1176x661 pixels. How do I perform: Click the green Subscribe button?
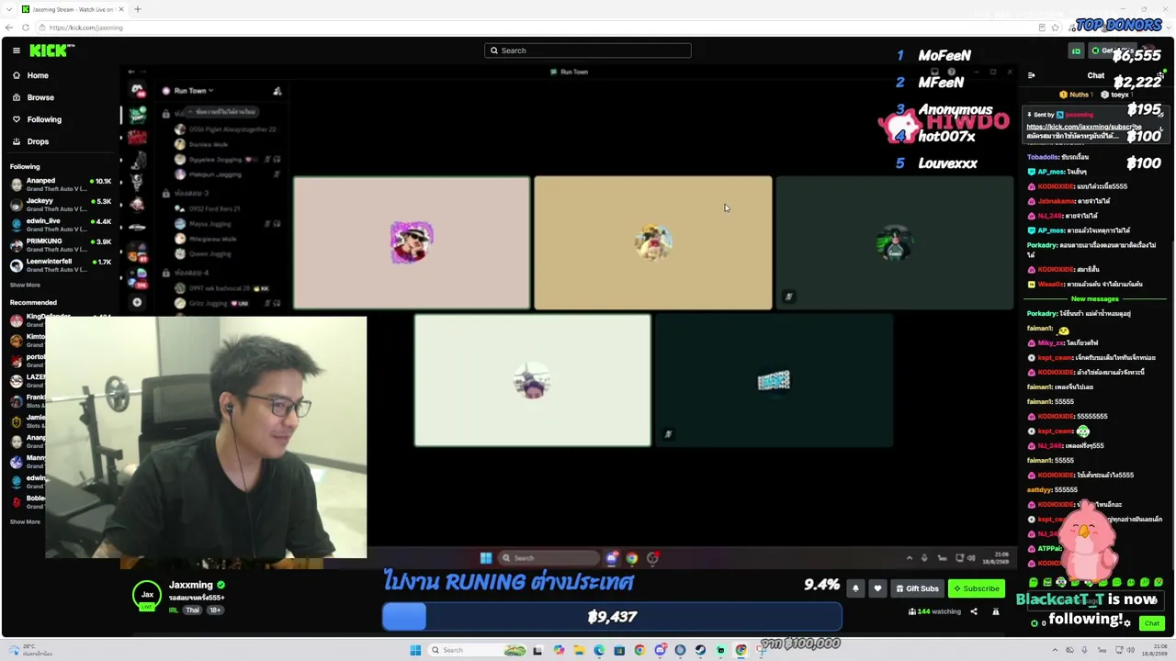coord(976,588)
